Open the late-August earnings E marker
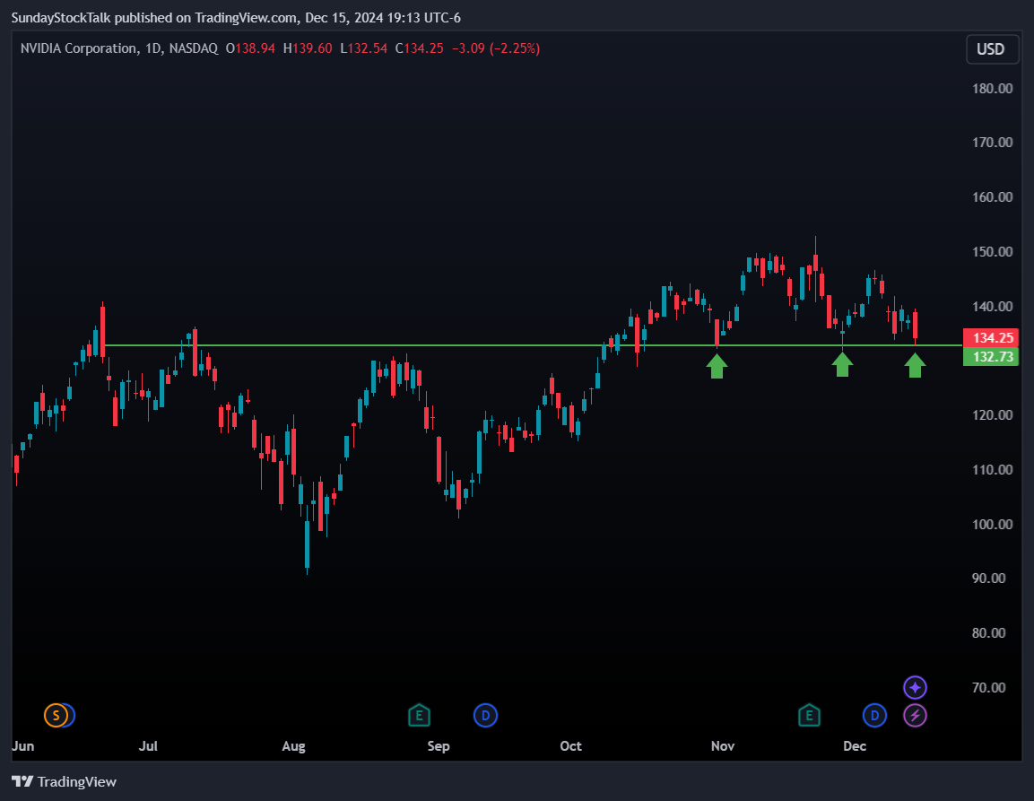Screen dimensions: 1034x801 click(x=419, y=715)
